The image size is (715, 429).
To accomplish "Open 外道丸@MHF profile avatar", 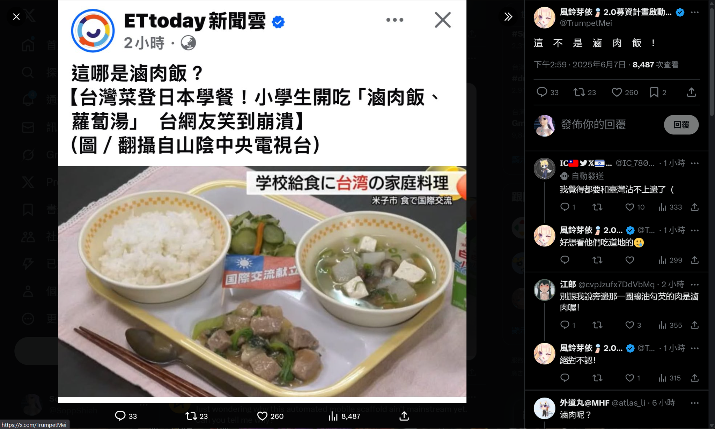I will pos(544,408).
